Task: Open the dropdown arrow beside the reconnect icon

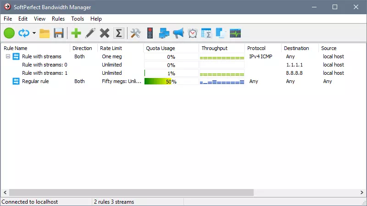Action: point(34,33)
